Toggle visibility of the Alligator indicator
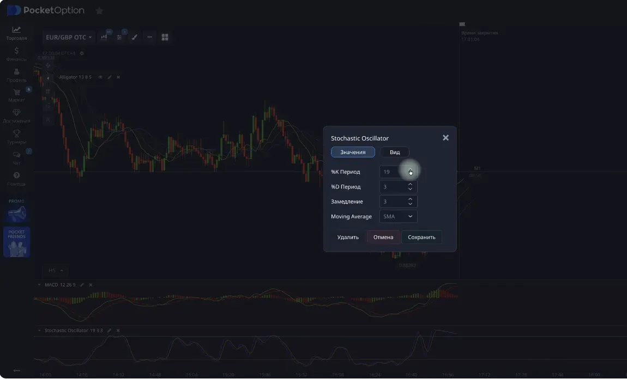627x379 pixels. pyautogui.click(x=100, y=77)
